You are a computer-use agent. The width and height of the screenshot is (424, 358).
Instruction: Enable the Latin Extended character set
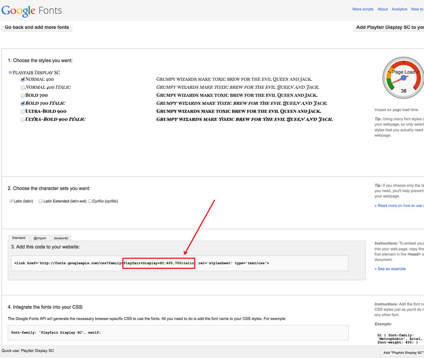click(41, 201)
